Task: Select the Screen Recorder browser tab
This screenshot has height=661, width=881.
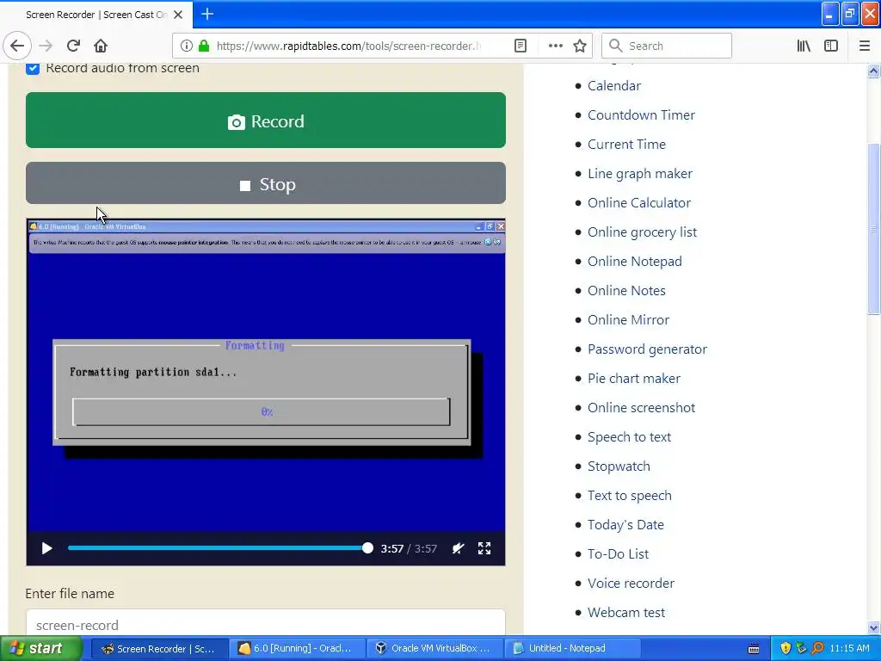Action: coord(96,15)
